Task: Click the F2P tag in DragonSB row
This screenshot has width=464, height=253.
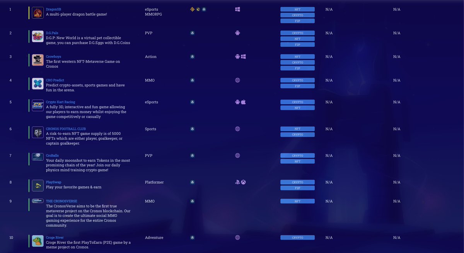Action: tap(297, 21)
